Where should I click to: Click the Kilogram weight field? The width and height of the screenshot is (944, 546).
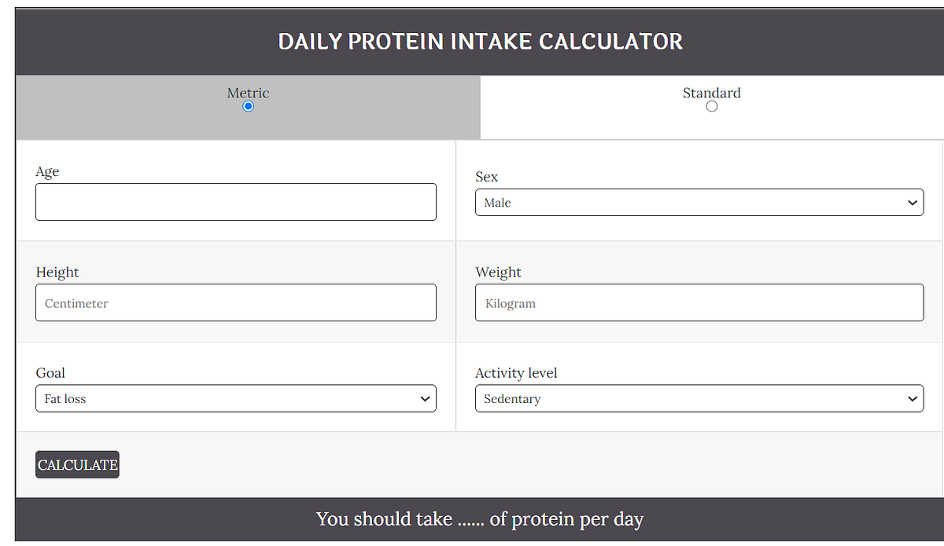tap(699, 302)
